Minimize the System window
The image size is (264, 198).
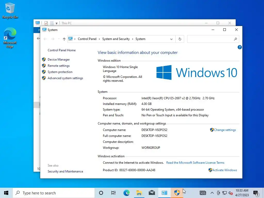click(213, 30)
